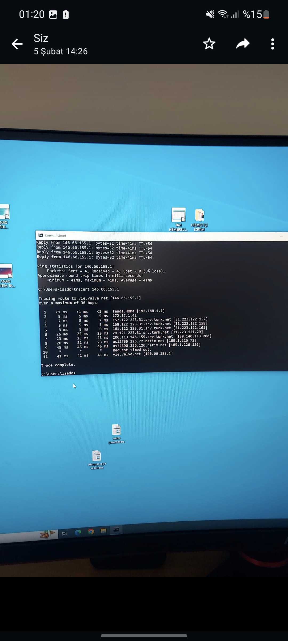Viewport: 288px width, 641px height.
Task: Forward the photo with the share arrow
Action: [243, 44]
